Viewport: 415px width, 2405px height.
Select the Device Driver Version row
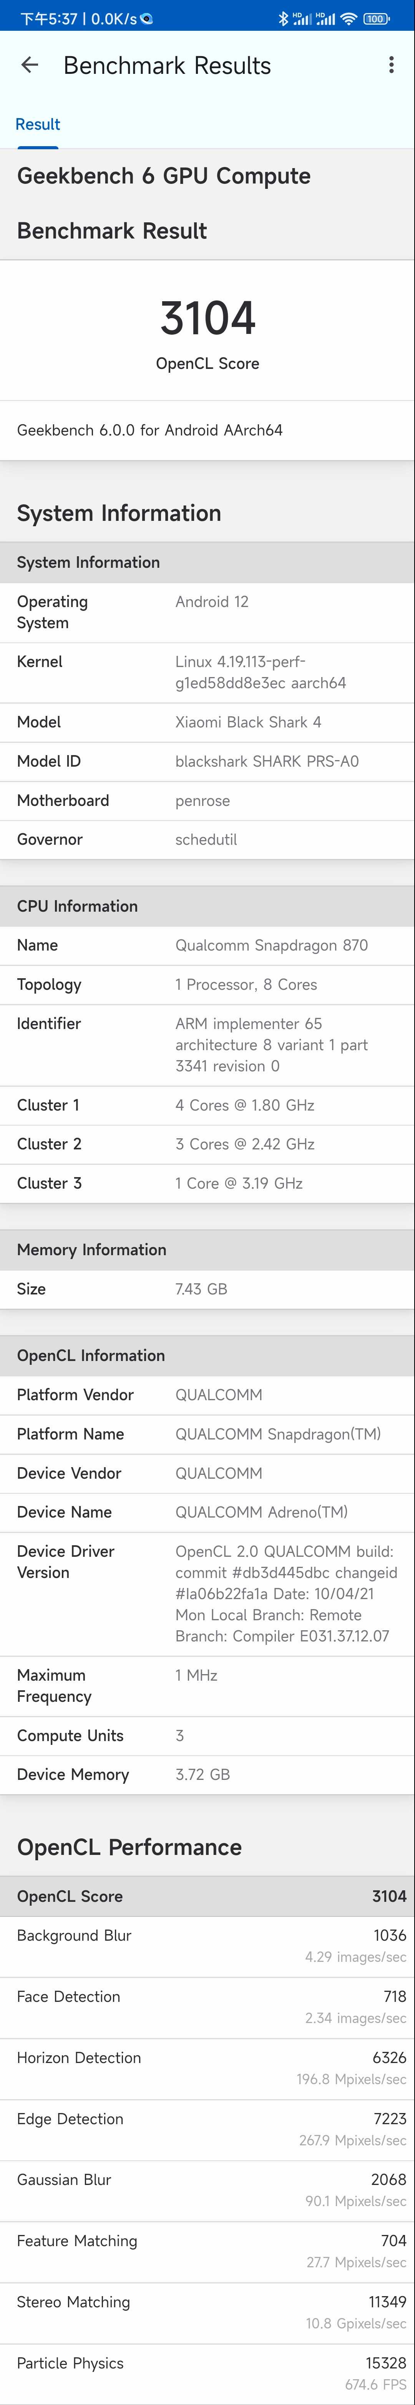coord(207,1594)
